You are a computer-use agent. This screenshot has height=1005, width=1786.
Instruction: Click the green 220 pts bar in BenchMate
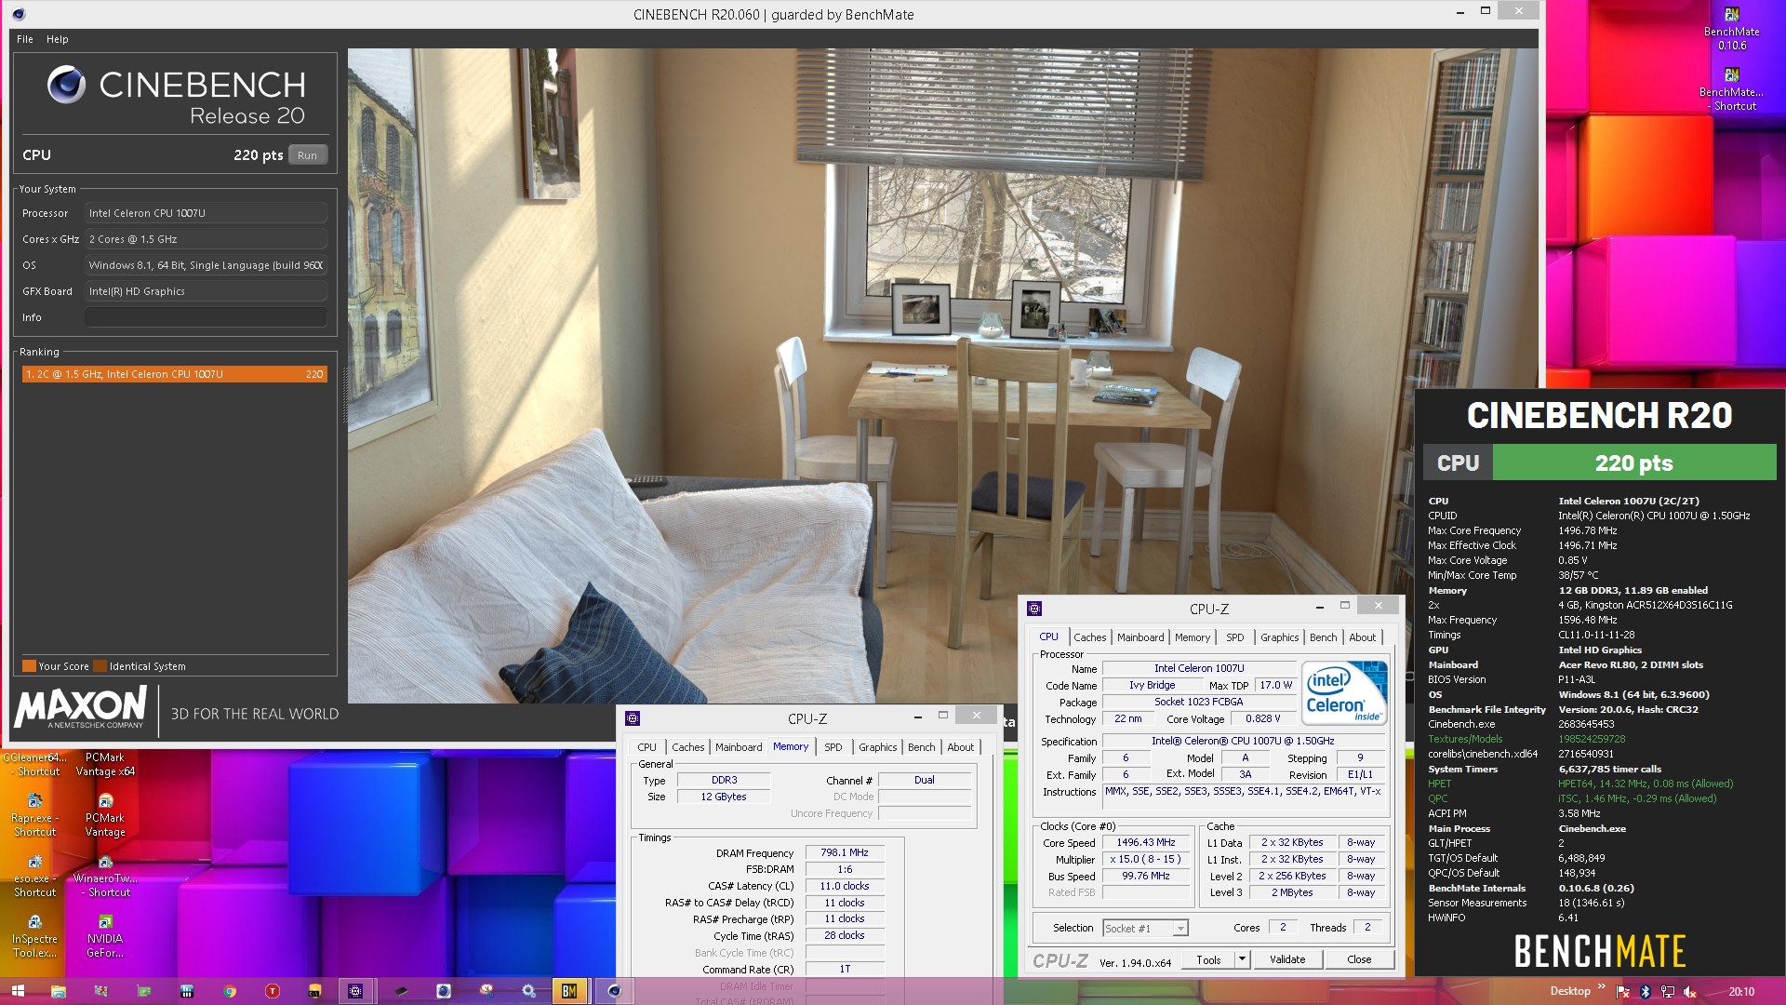1633,462
